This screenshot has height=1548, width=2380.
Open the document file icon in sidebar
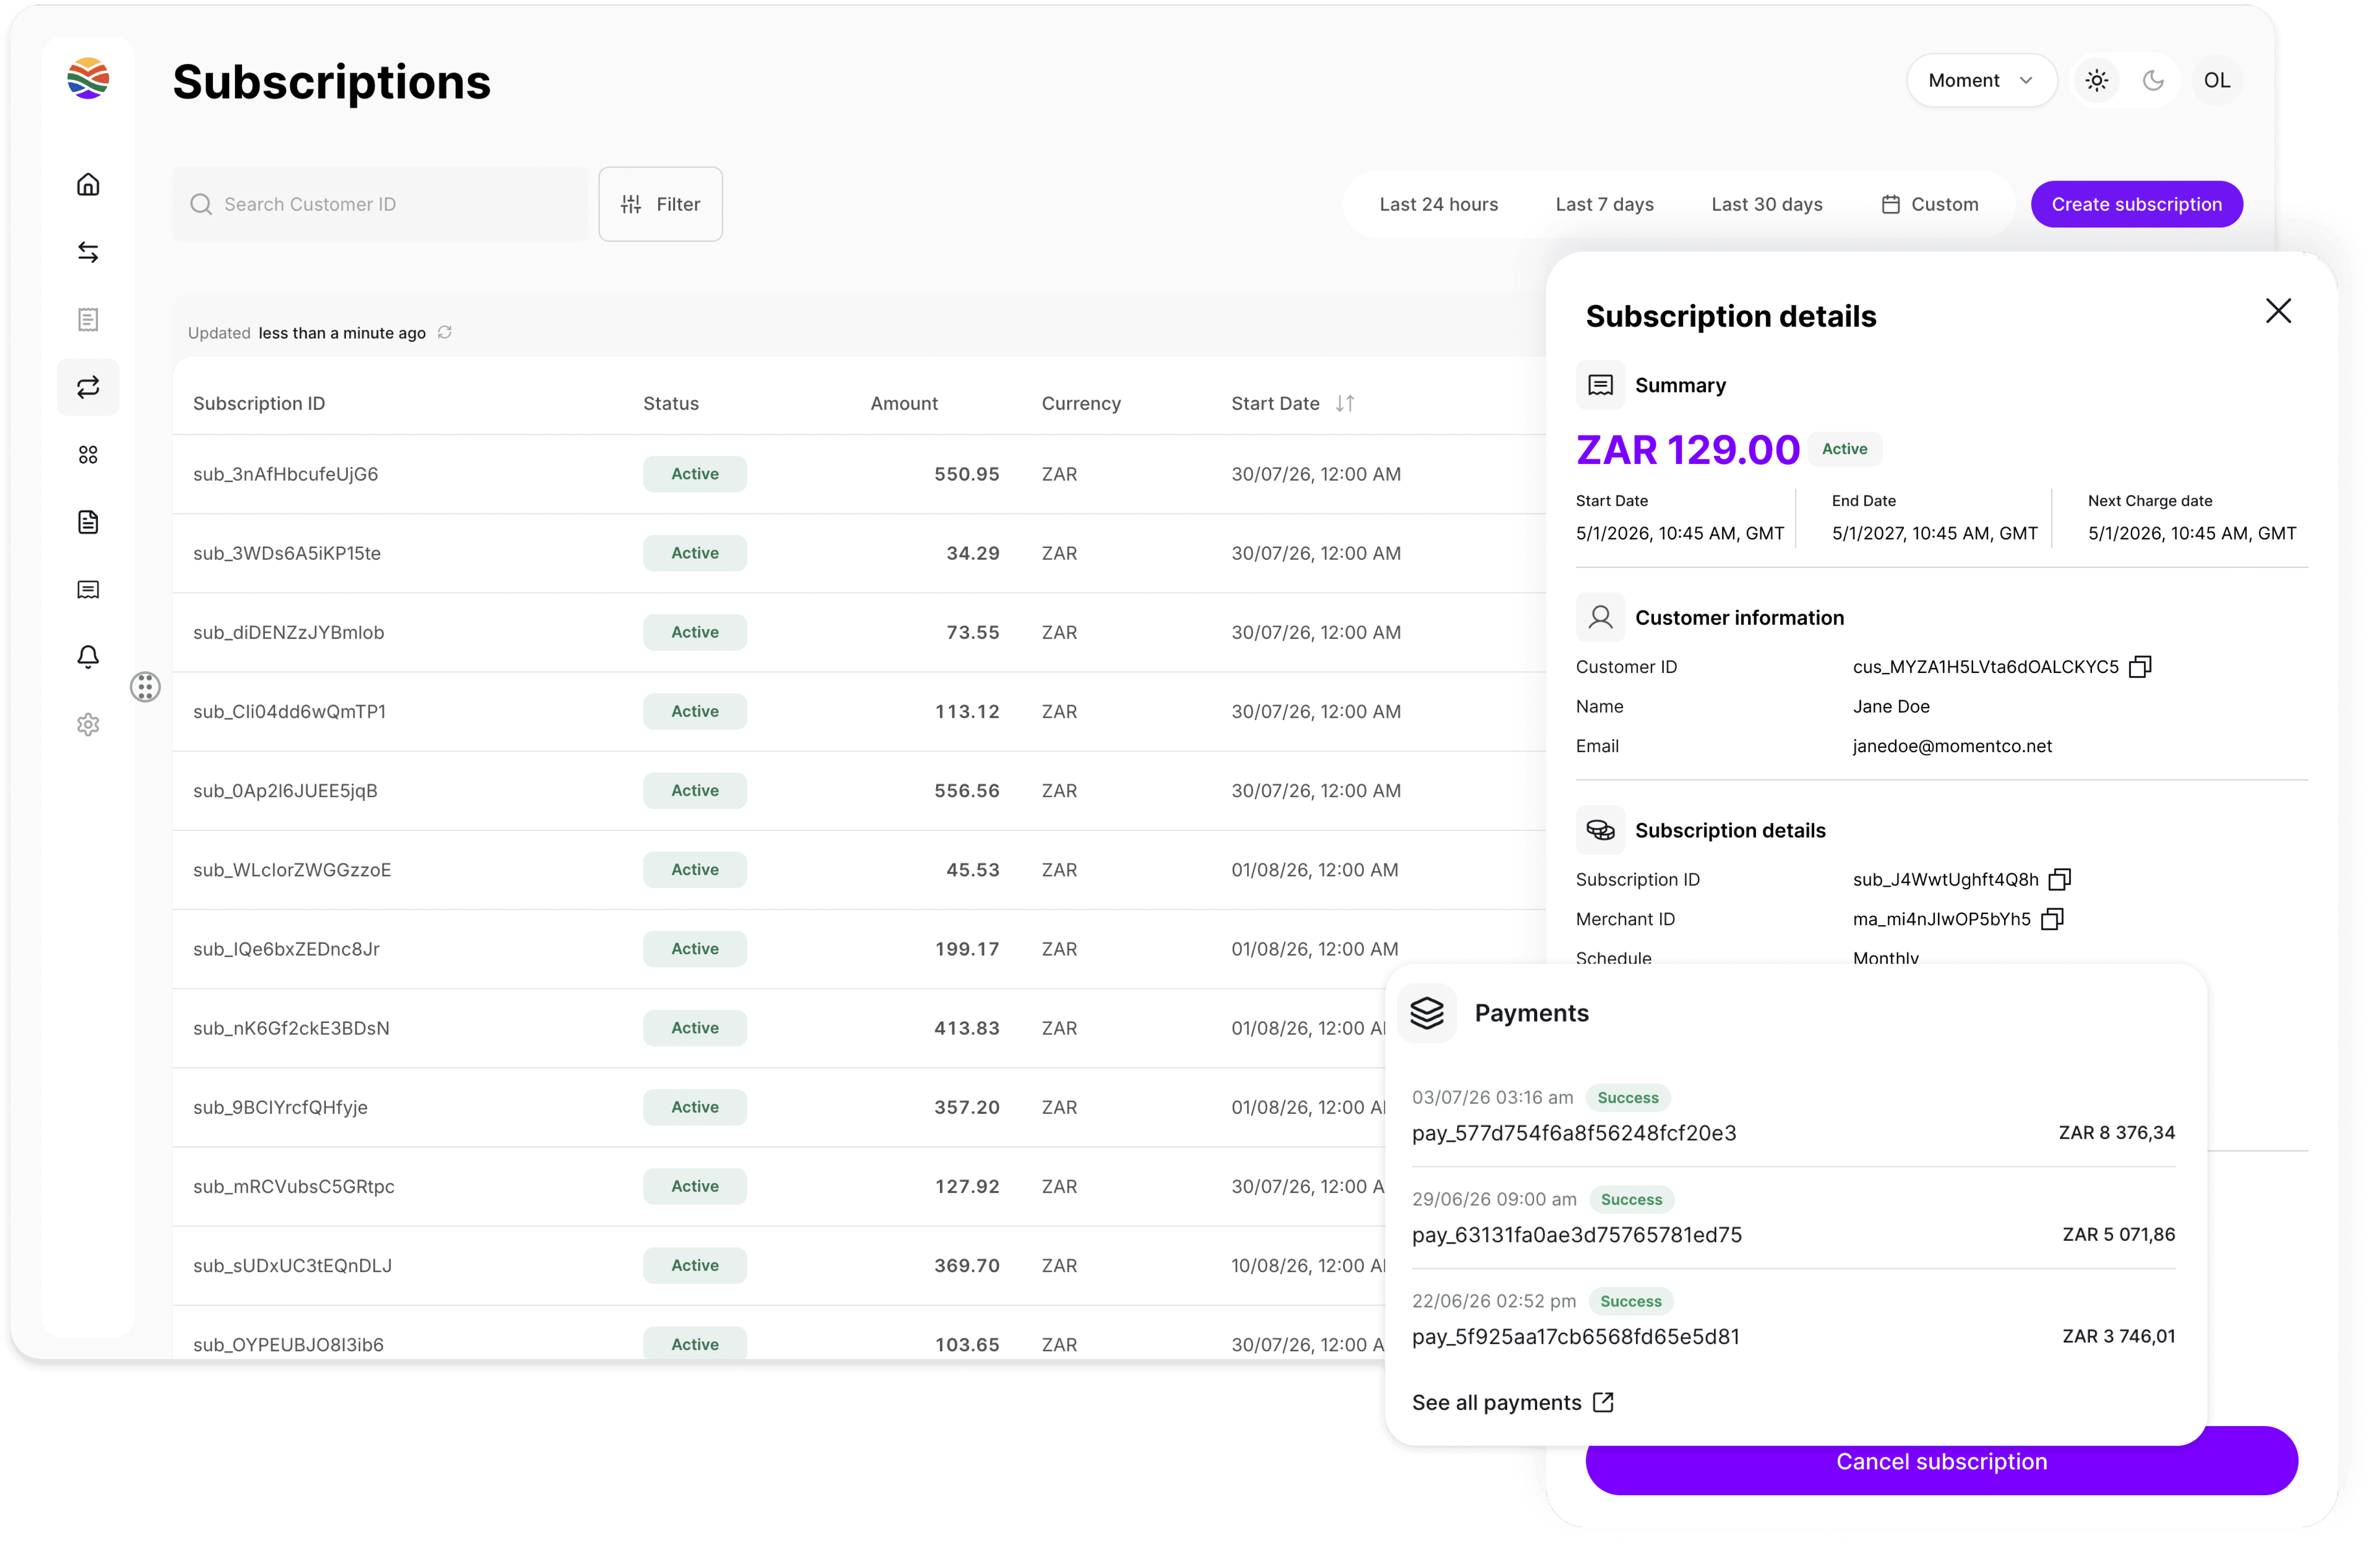pos(88,522)
